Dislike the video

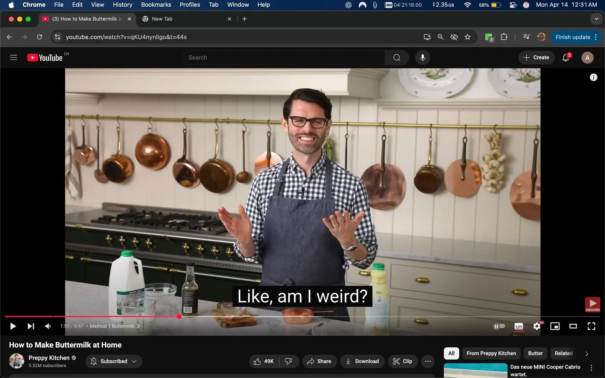pyautogui.click(x=289, y=361)
